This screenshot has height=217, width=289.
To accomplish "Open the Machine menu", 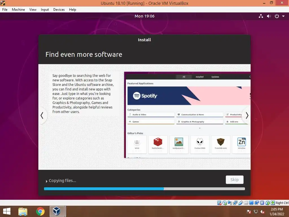I will (18, 10).
